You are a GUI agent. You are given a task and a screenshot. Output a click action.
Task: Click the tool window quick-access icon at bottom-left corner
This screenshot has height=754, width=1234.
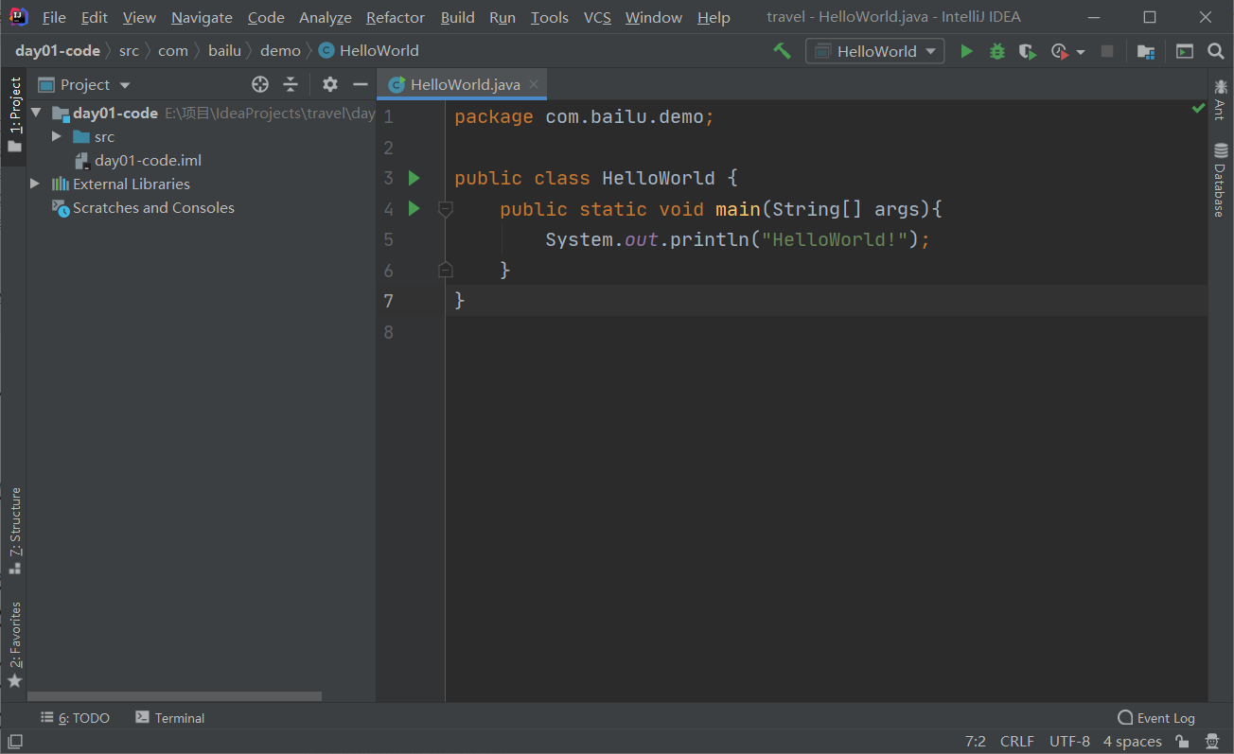coord(14,742)
